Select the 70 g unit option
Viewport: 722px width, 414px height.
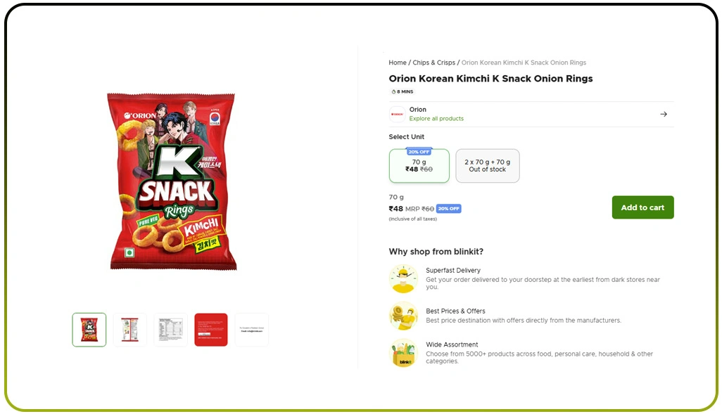tap(419, 166)
